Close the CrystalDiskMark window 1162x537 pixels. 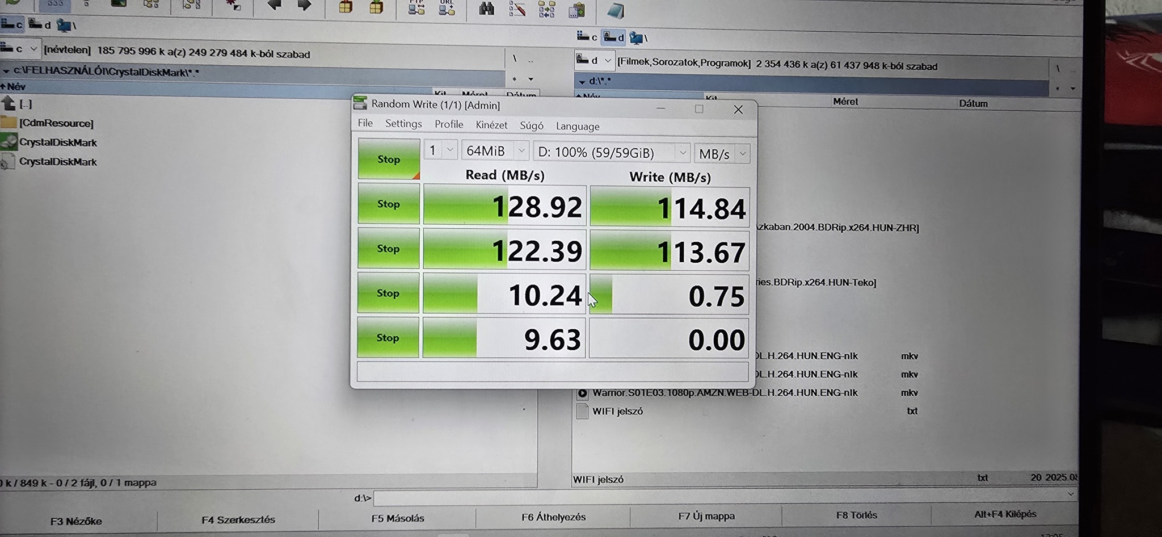(x=738, y=109)
